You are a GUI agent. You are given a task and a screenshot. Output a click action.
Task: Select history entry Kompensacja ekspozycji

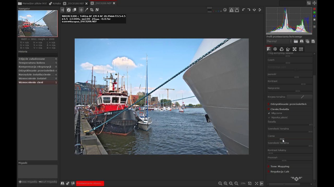click(38, 67)
